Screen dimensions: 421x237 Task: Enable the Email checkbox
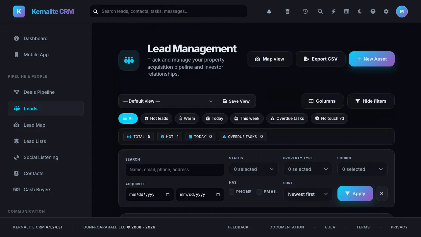[259, 192]
